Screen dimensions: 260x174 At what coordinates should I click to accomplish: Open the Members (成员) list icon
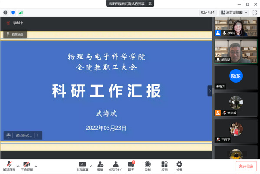pos(115,166)
